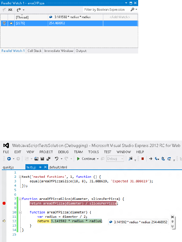Image resolution: width=182 pixels, height=242 pixels.
Task: Click the '3.141592 * radius * radius' watch header
Action: [75, 17]
